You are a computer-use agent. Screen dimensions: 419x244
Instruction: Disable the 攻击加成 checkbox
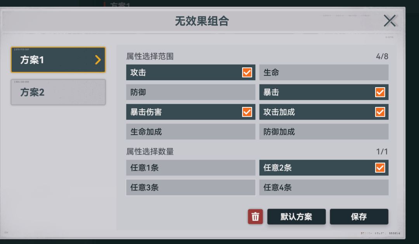point(380,112)
